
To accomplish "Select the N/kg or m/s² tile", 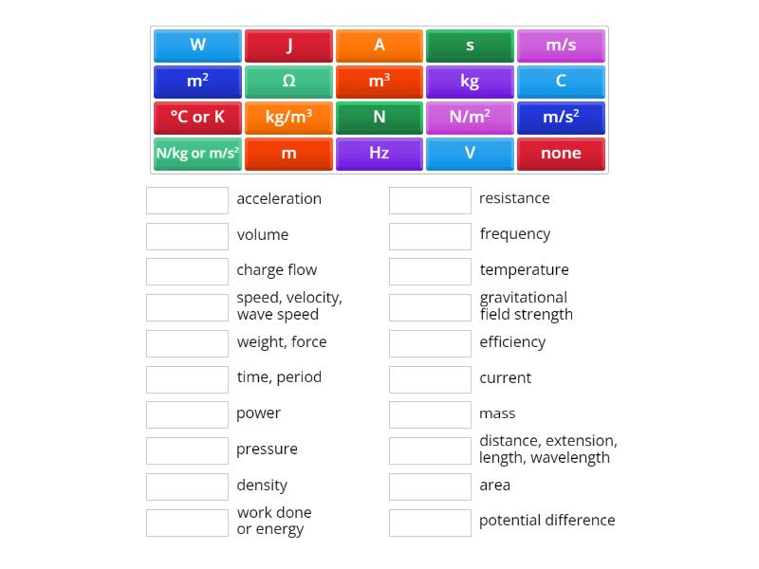I will [x=196, y=153].
